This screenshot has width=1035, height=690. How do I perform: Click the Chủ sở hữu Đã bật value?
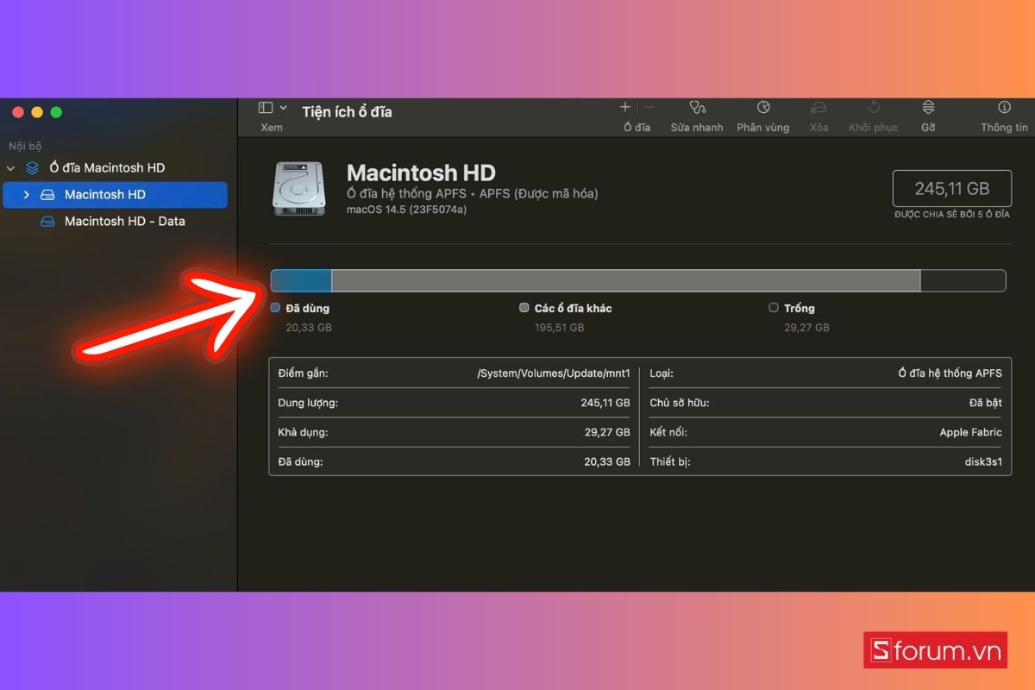click(986, 403)
